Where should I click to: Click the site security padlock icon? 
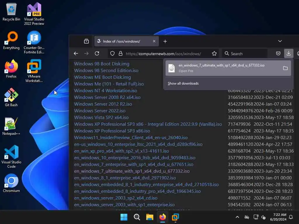[x=121, y=54]
